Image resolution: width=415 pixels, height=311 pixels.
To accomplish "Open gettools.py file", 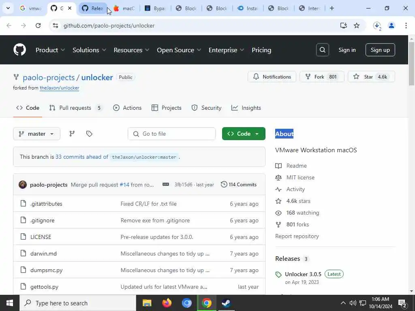I will (44, 287).
